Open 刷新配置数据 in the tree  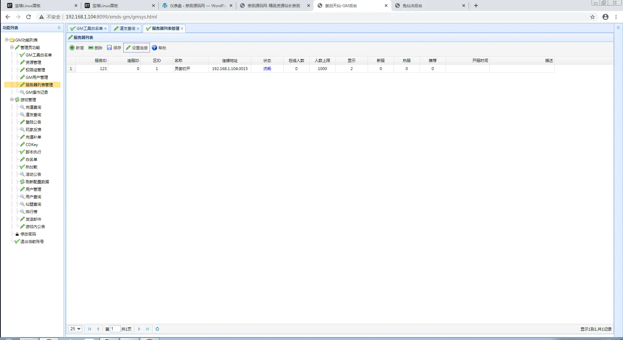coord(37,182)
